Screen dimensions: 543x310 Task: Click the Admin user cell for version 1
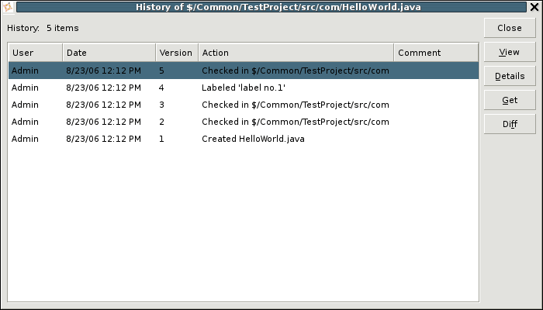pyautogui.click(x=26, y=139)
